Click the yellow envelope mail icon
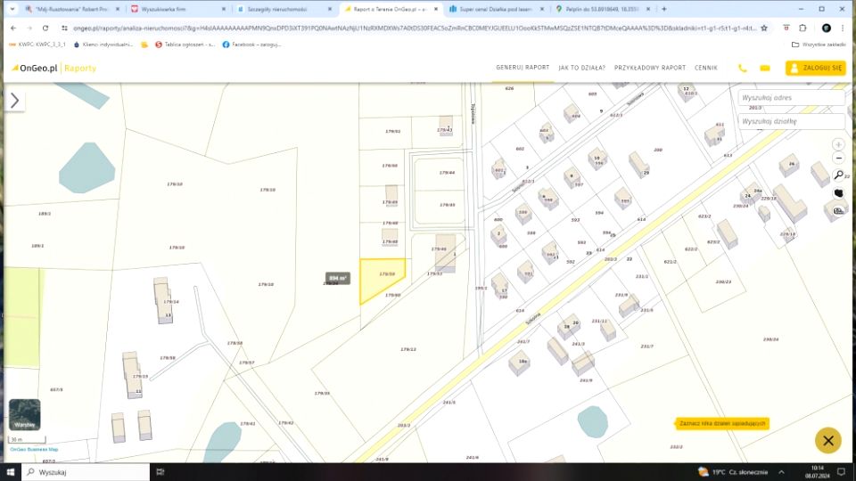This screenshot has height=481, width=856. click(x=765, y=69)
